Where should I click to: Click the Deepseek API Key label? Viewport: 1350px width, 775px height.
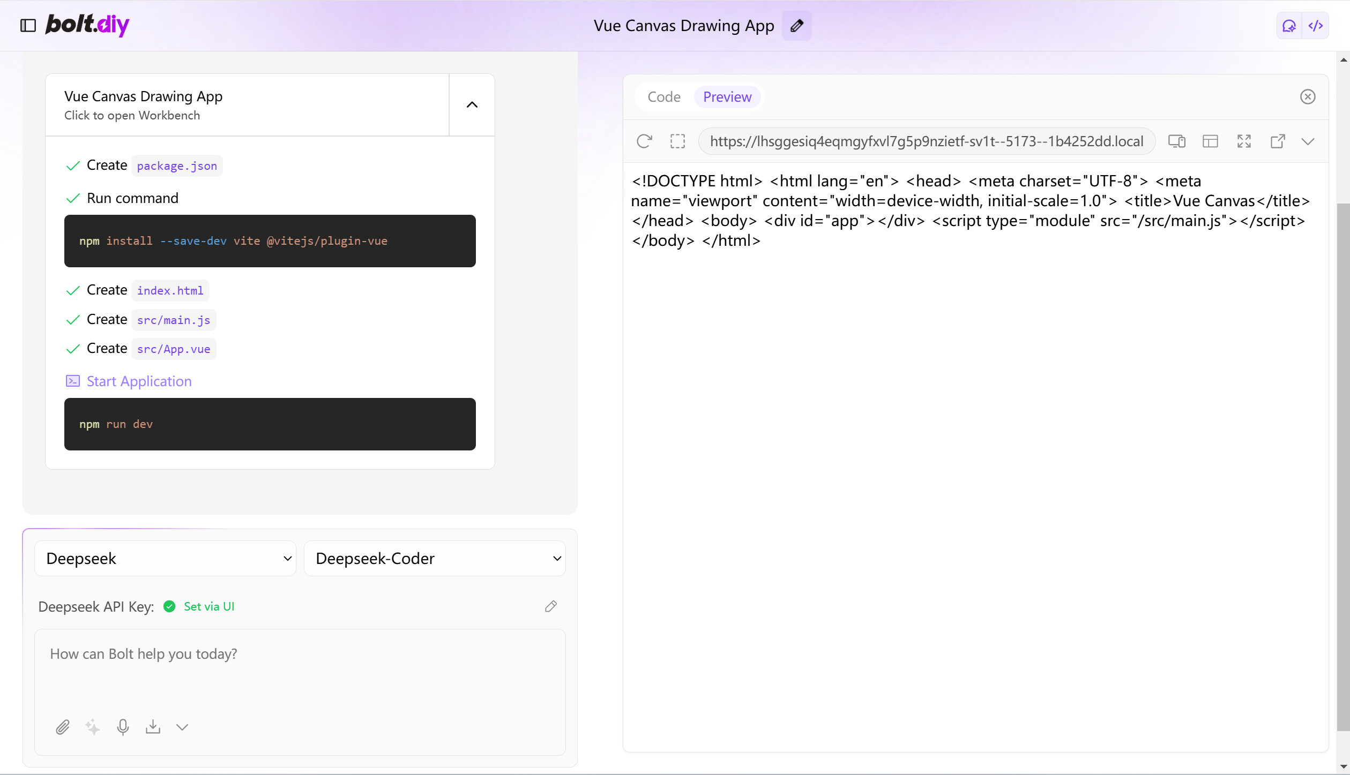tap(96, 606)
